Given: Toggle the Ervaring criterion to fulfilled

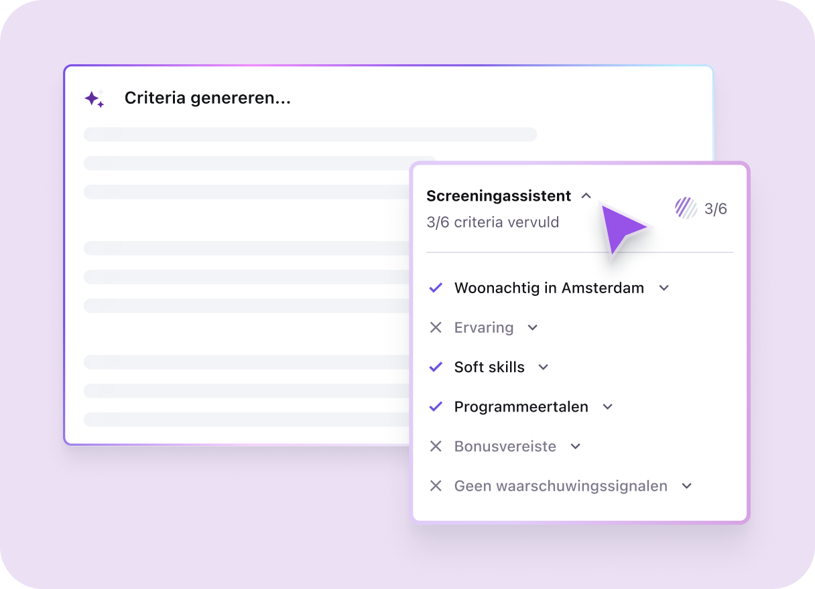Looking at the screenshot, I should pos(436,327).
